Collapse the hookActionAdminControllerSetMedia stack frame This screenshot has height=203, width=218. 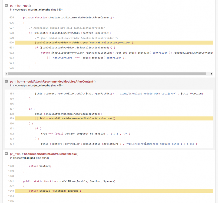(x=6, y=154)
